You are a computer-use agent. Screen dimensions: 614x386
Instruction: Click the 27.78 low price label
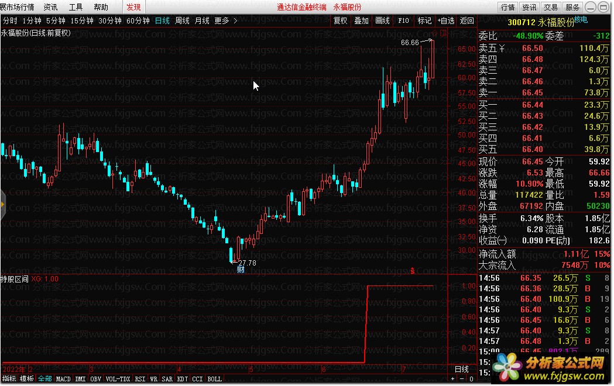(247, 263)
